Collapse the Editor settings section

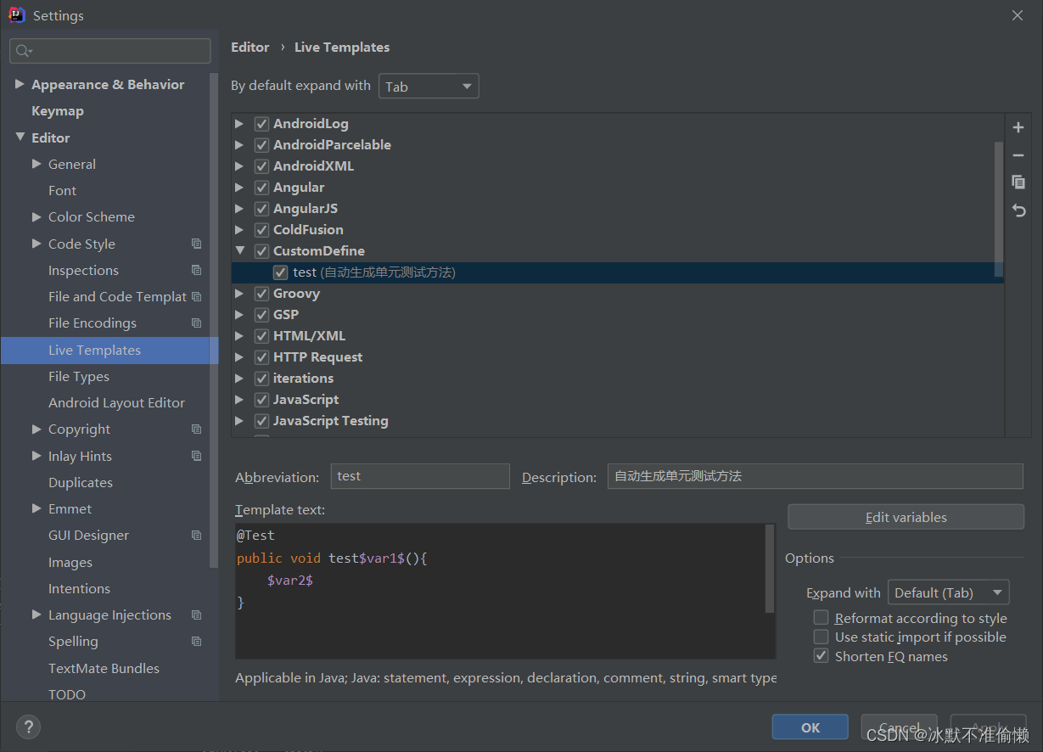tap(20, 137)
